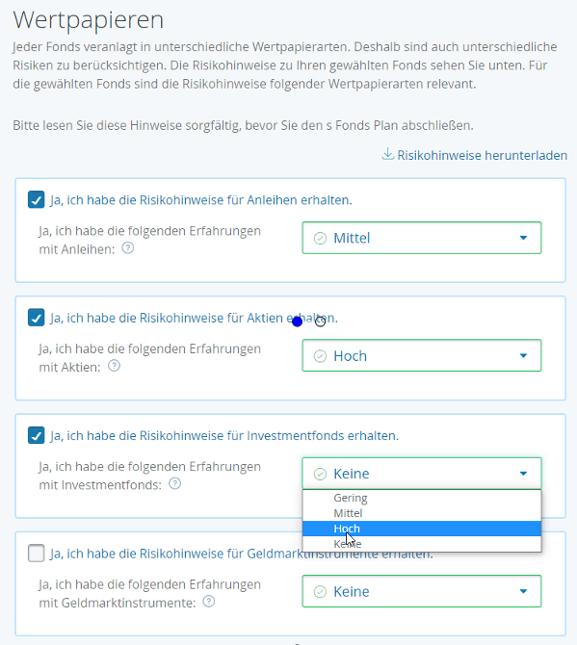This screenshot has height=645, width=577.
Task: Click the download icon beside Risikohinweise herunterladen
Action: pyautogui.click(x=387, y=154)
